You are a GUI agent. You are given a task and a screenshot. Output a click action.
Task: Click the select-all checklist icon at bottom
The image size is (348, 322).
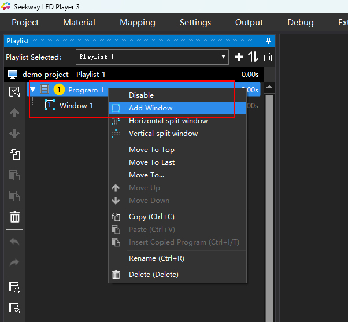[14, 308]
